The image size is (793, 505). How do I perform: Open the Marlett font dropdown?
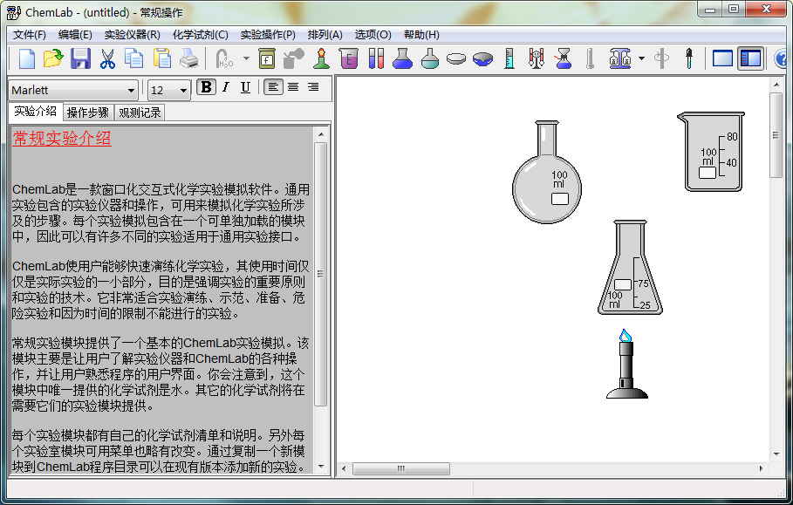tap(131, 91)
